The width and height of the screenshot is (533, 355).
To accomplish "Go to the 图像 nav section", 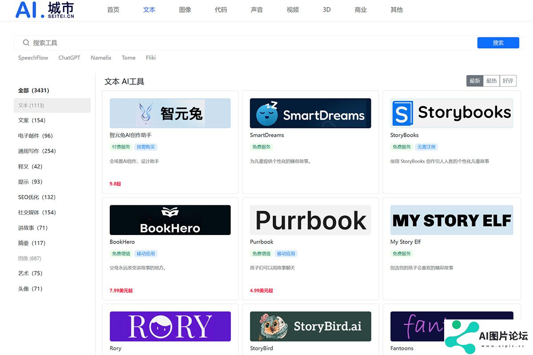I will pos(185,10).
